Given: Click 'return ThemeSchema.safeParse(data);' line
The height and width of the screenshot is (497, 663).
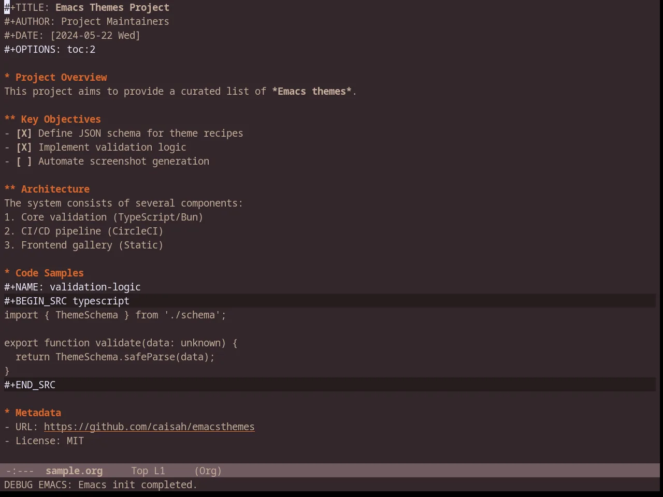Looking at the screenshot, I should (x=115, y=357).
